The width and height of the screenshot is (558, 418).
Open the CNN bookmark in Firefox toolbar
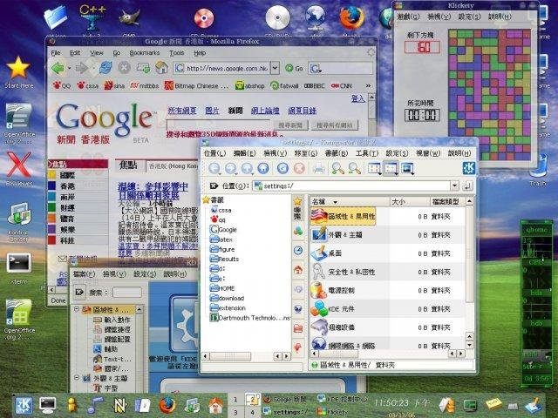[x=341, y=85]
